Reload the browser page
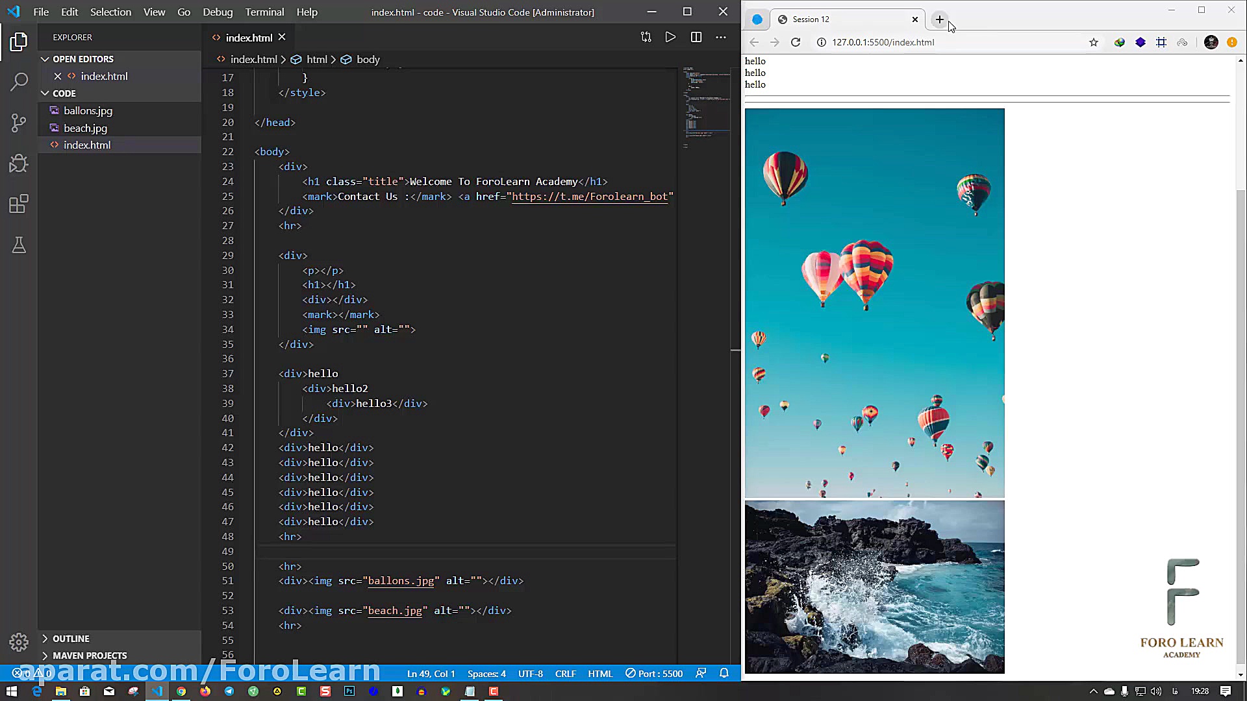 [x=796, y=42]
